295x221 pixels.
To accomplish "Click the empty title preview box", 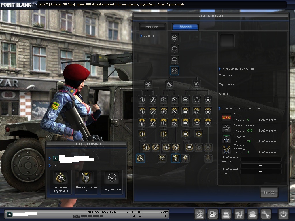I will tap(227, 41).
